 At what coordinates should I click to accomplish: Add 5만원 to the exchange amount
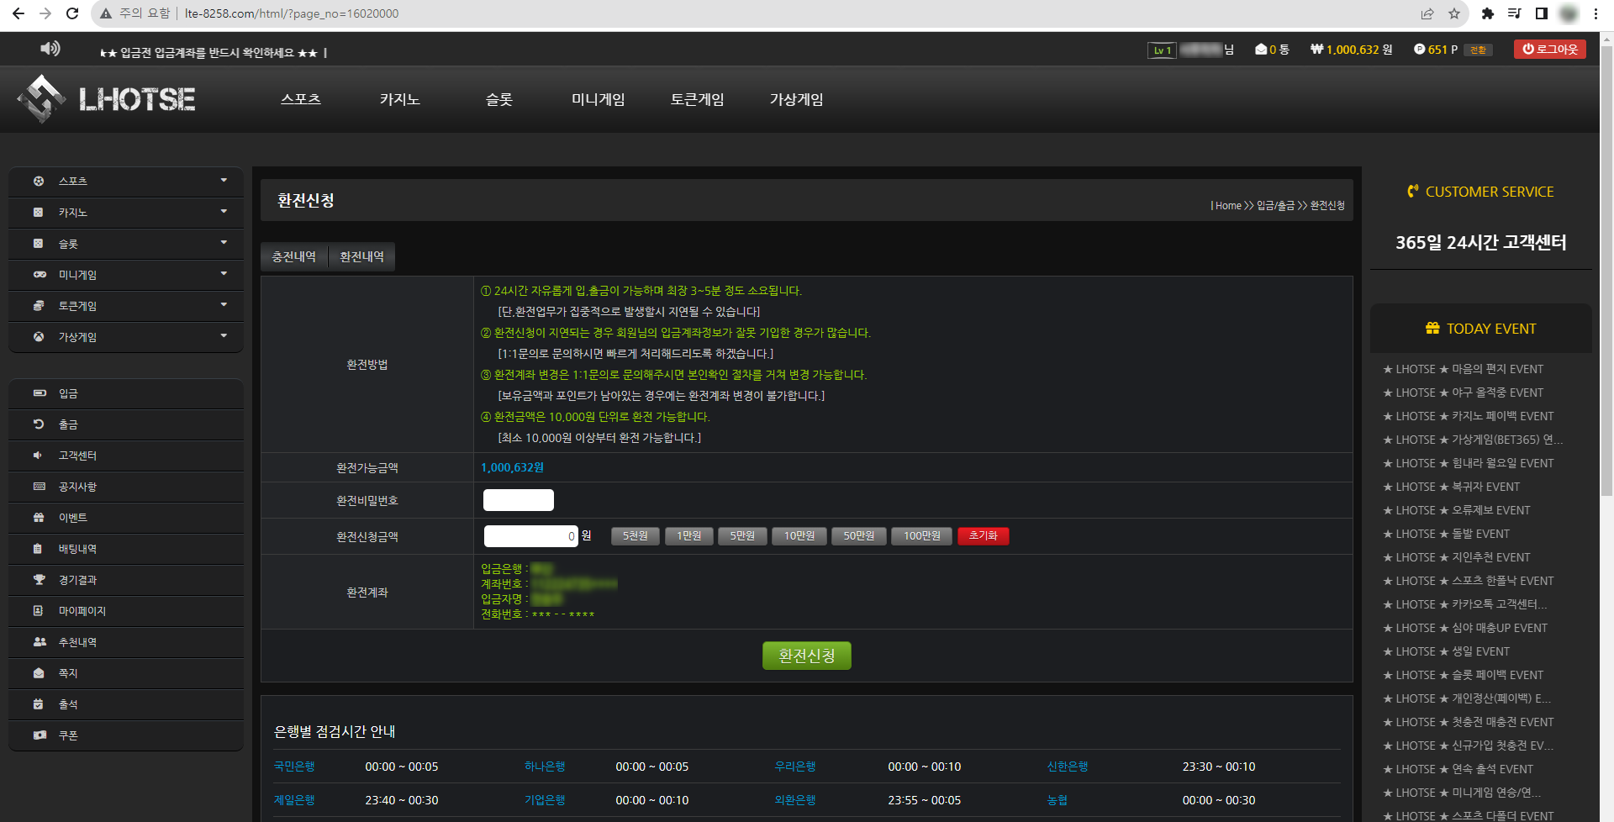(x=742, y=536)
